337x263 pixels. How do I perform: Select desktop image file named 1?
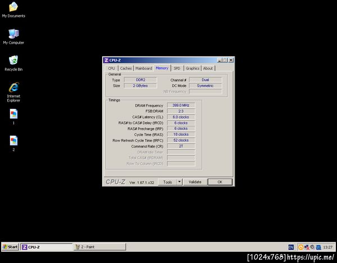(x=13, y=117)
